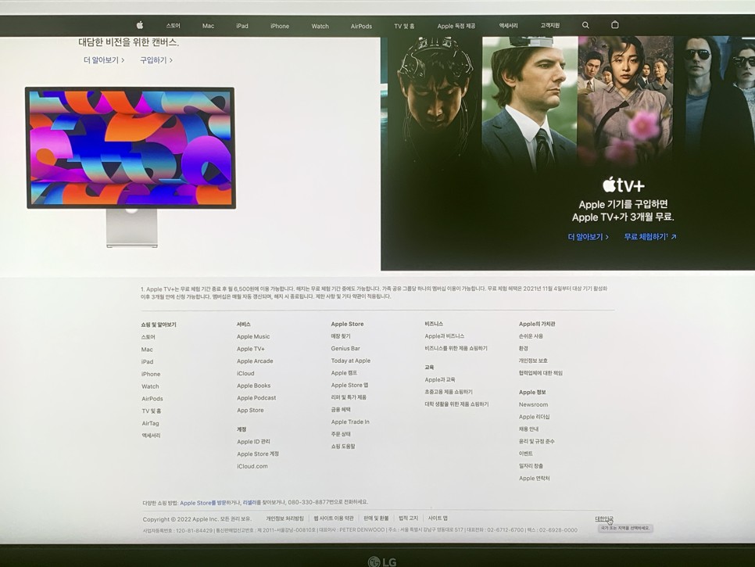Screen dimensions: 755x567
Task: Open the 스토어 navigation menu item
Action: coord(173,26)
